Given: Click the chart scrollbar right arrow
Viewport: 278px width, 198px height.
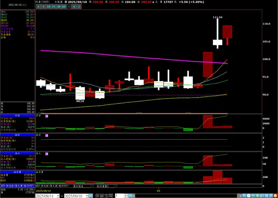Looking at the screenshot, I should pyautogui.click(x=240, y=196).
